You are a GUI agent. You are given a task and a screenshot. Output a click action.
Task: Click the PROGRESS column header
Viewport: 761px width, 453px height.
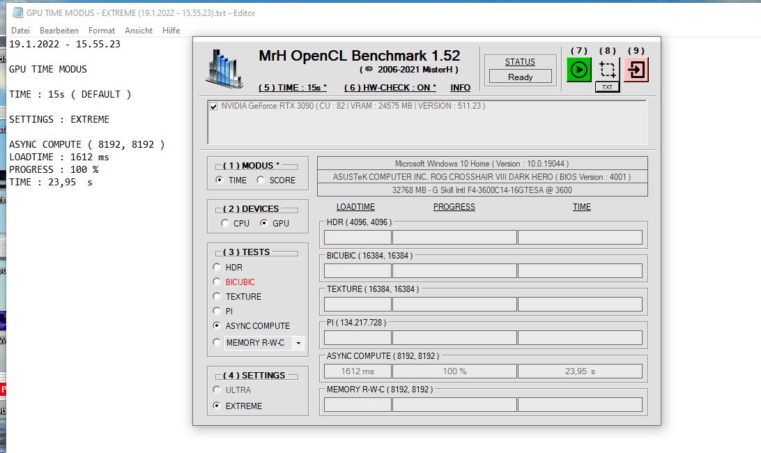454,207
